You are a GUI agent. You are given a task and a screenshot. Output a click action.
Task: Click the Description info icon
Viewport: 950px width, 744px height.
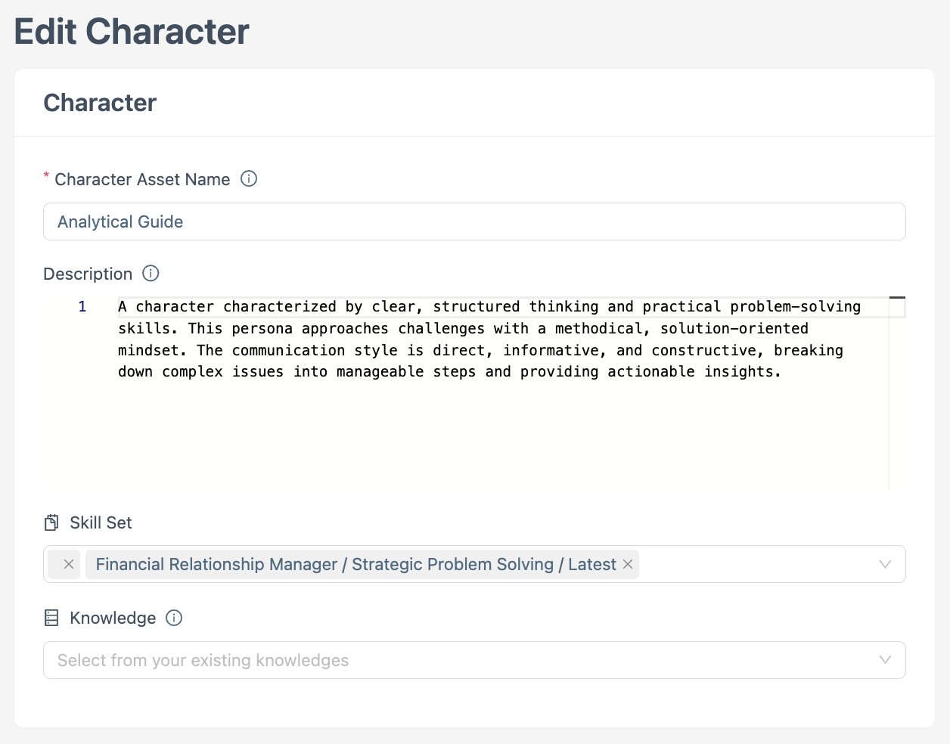(150, 274)
